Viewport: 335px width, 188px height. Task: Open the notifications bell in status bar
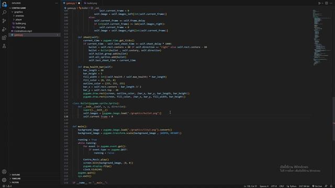(331, 186)
